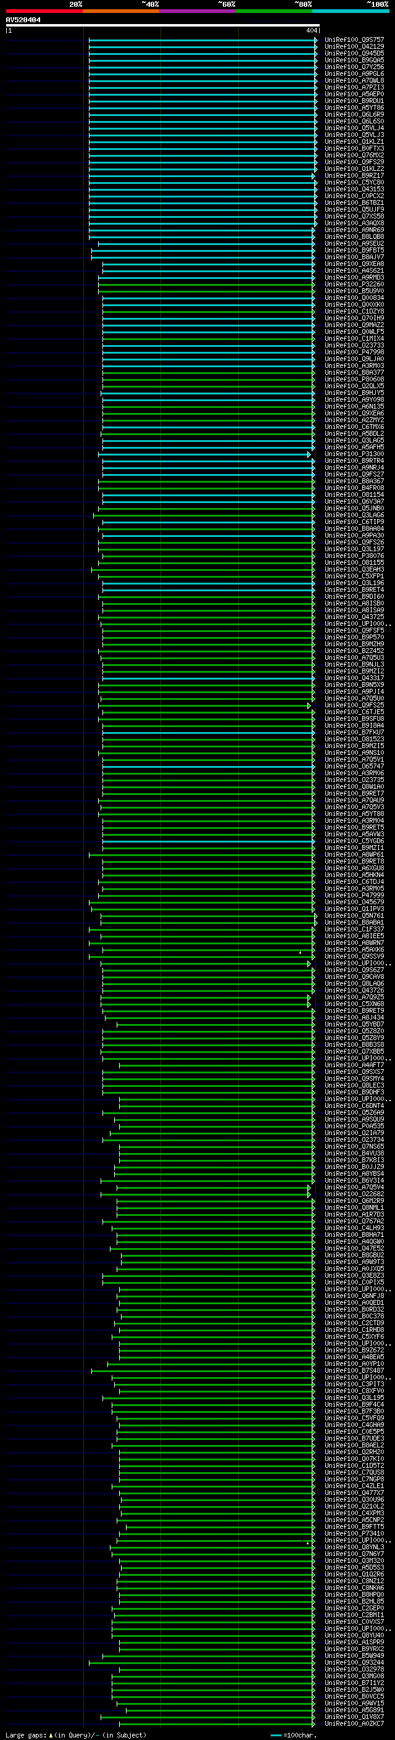Select label UniRef100_O22682

click(354, 1194)
